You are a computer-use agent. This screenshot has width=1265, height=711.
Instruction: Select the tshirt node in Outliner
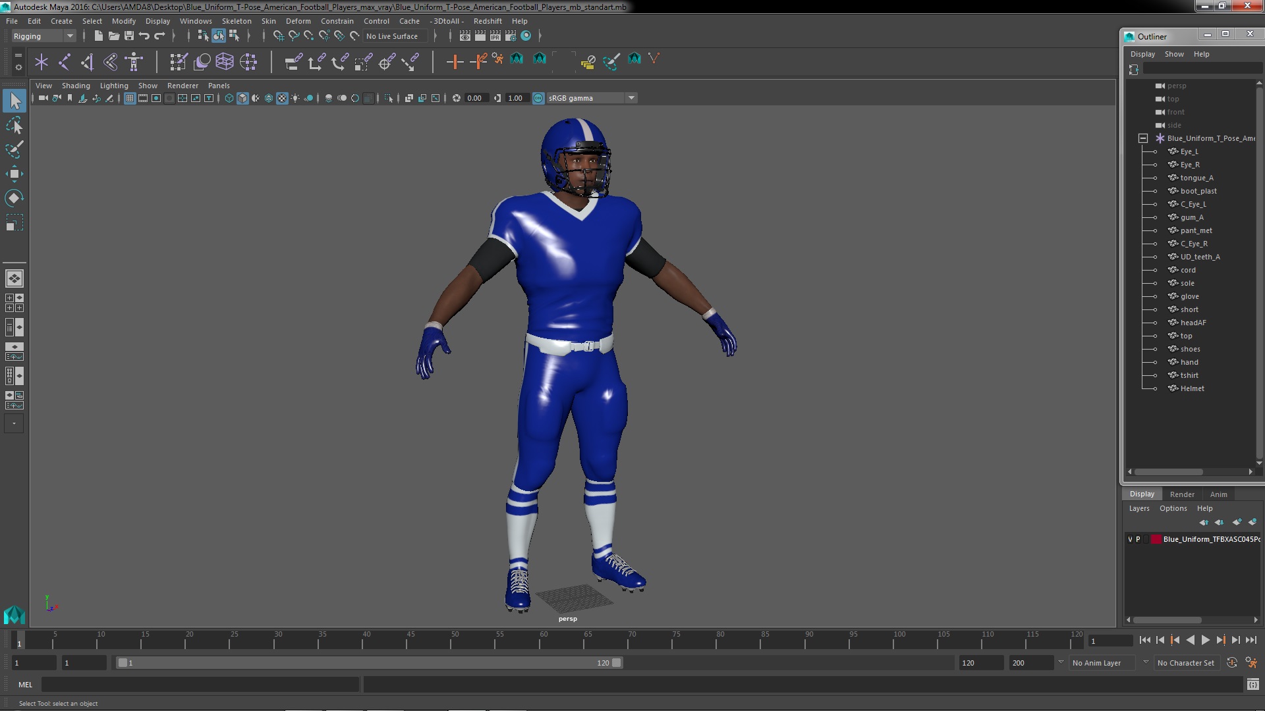(x=1189, y=375)
